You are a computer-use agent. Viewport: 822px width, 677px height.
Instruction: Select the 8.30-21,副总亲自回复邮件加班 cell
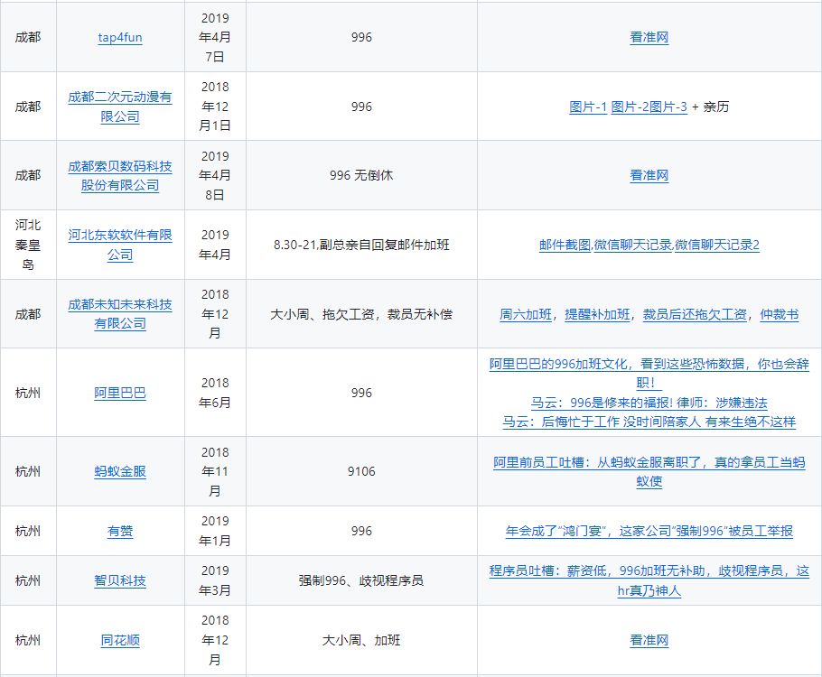pos(361,246)
